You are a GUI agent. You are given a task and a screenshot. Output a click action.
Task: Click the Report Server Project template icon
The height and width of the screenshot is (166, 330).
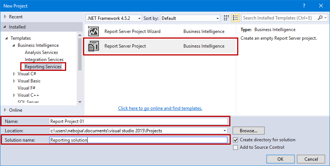coord(93,46)
